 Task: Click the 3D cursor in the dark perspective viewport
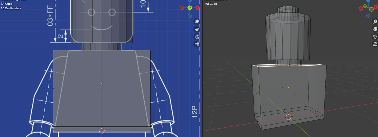point(288,117)
